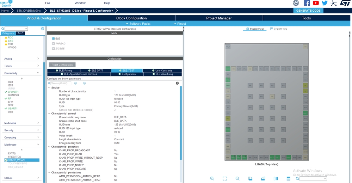Collapse Characteristic1 general group
Image resolution: width=352 pixels, height=183 pixels.
49,114
